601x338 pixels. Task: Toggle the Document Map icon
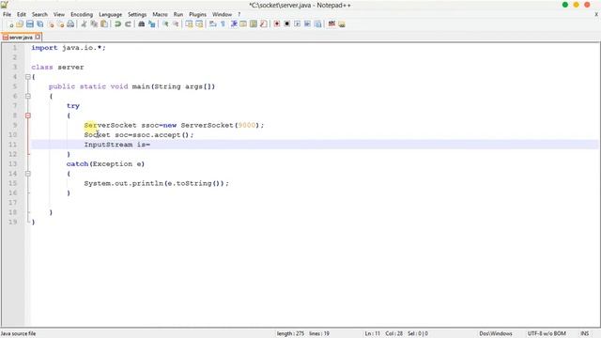[x=254, y=24]
